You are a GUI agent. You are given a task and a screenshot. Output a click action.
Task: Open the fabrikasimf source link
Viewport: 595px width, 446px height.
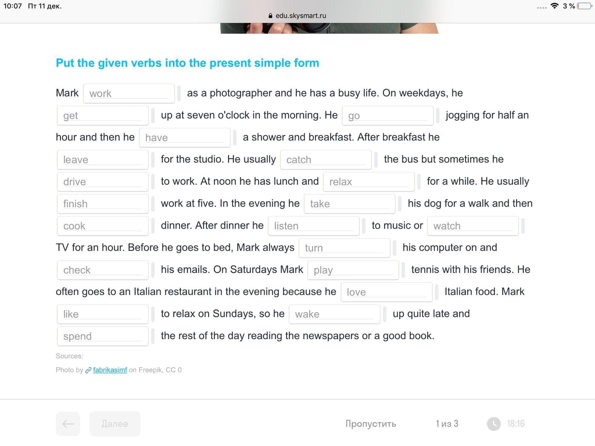click(x=110, y=370)
